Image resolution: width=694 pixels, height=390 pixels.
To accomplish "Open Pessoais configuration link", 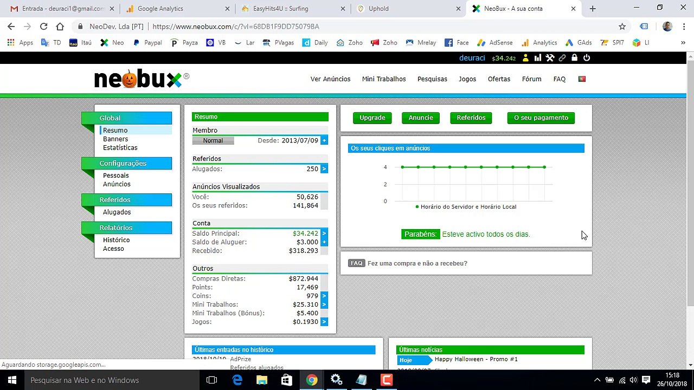I will coord(116,175).
